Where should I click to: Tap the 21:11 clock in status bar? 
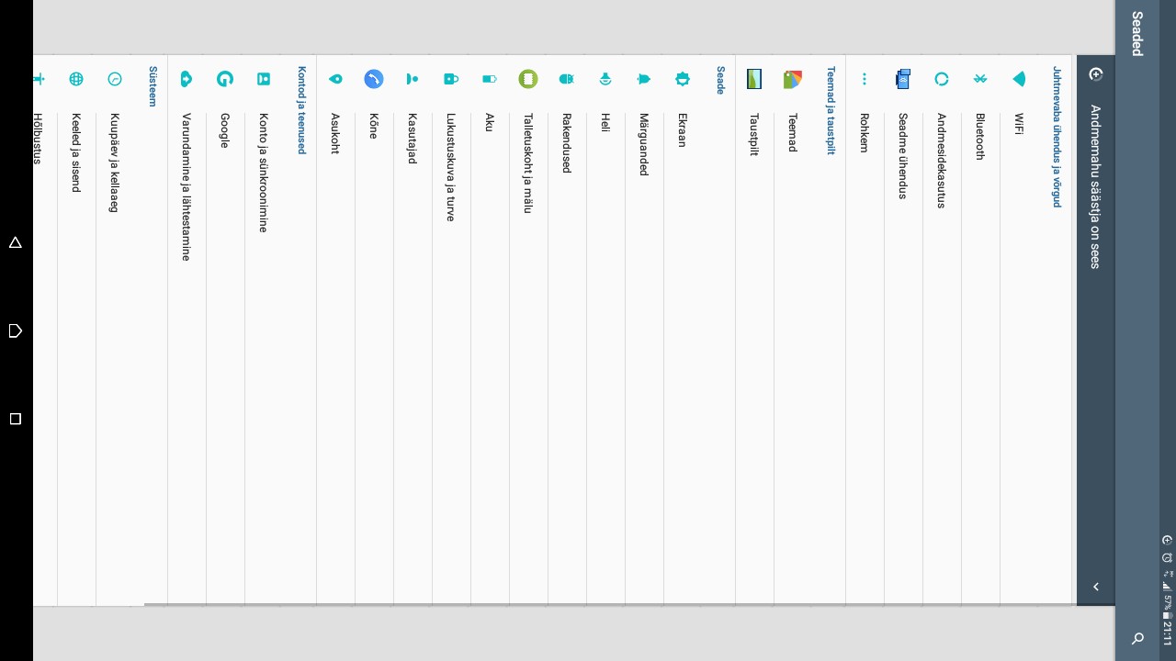1168,633
